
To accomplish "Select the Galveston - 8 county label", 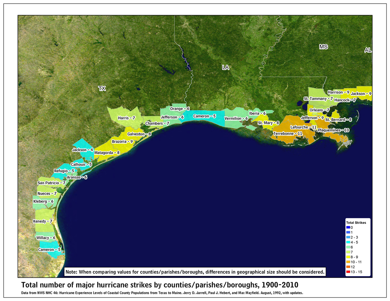I will [139, 134].
